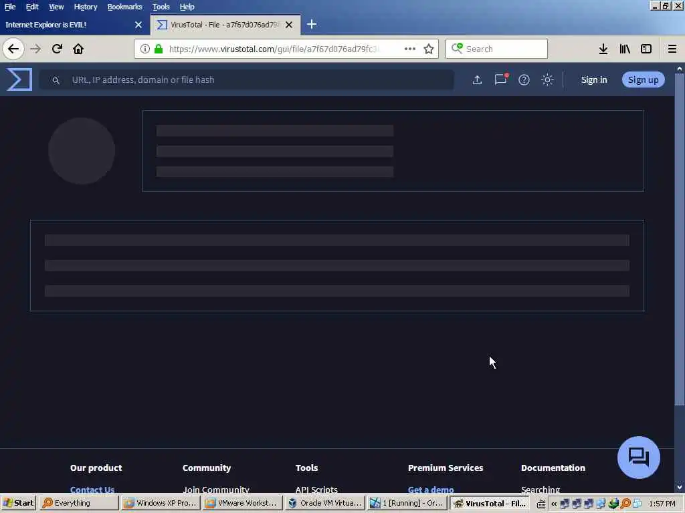
Task: Click the green padlock security icon
Action: 159,49
